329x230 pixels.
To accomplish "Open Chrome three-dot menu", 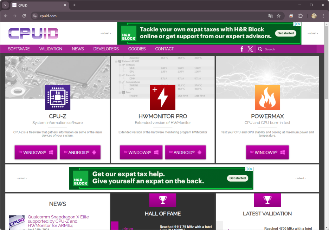I will pyautogui.click(x=323, y=16).
